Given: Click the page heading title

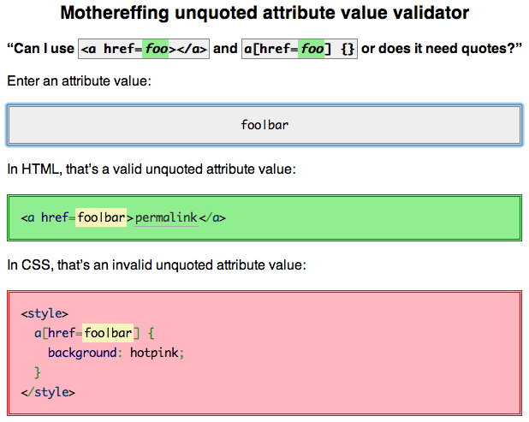Looking at the screenshot, I should click(x=264, y=14).
